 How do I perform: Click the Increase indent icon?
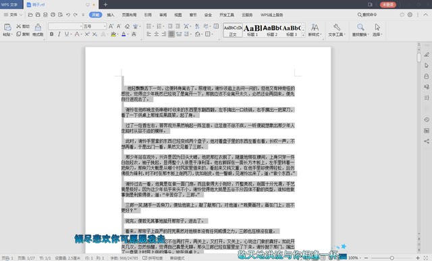(x=178, y=26)
